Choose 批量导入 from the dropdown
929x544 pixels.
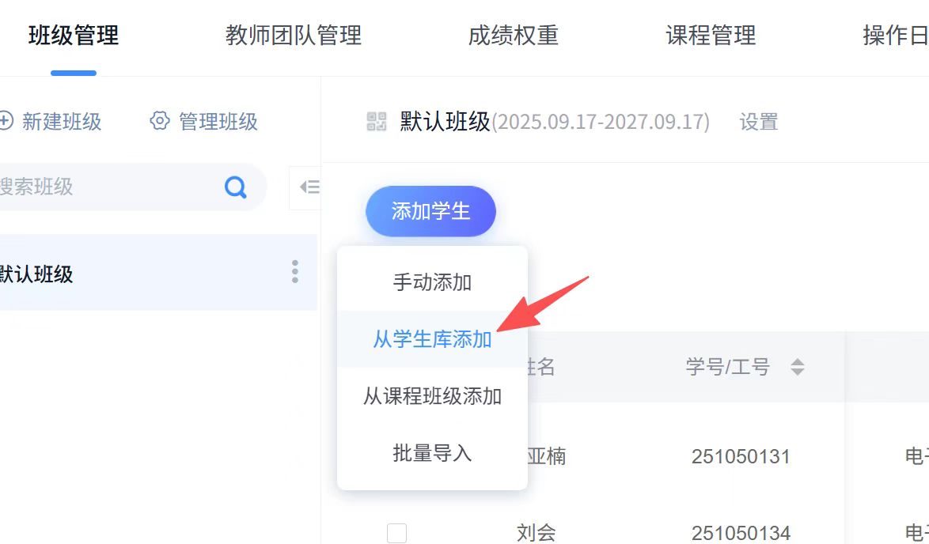click(x=432, y=453)
